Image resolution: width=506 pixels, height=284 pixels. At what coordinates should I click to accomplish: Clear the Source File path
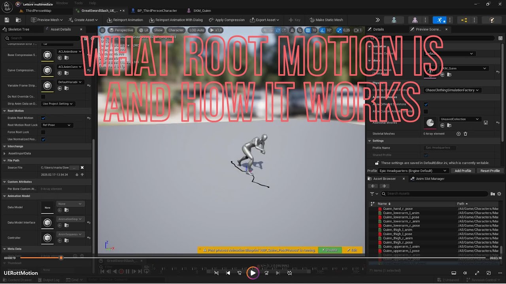tap(82, 168)
